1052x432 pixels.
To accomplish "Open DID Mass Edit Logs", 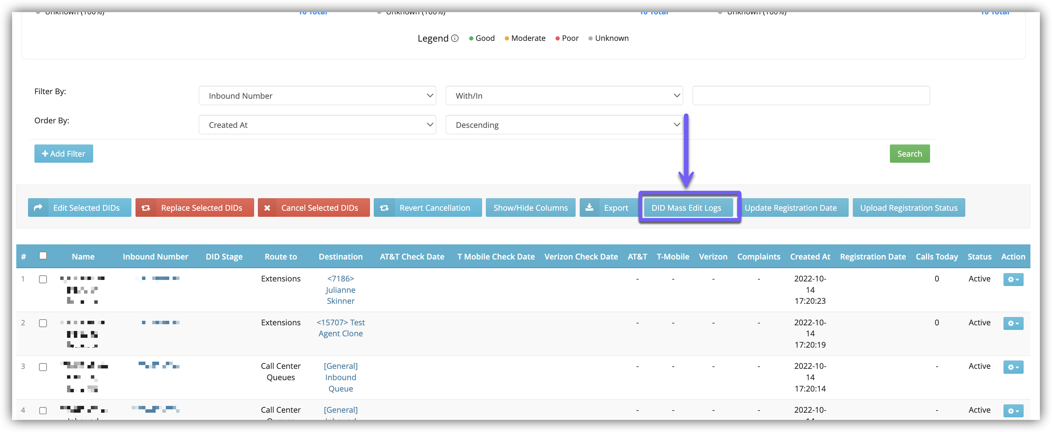I will coord(686,208).
